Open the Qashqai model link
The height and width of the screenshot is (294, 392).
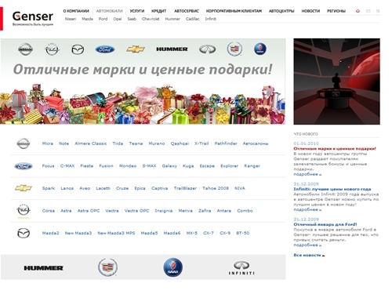pyautogui.click(x=180, y=143)
